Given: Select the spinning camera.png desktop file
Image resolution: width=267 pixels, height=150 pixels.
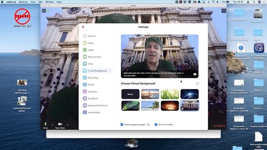Looking at the screenshot, I should tap(22, 82).
